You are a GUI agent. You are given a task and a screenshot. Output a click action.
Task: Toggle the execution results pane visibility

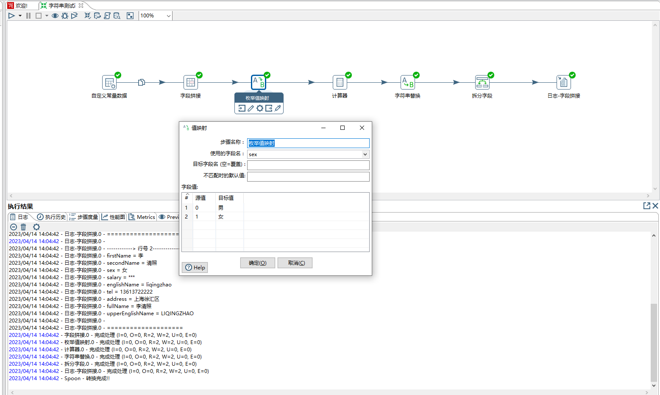click(x=130, y=16)
